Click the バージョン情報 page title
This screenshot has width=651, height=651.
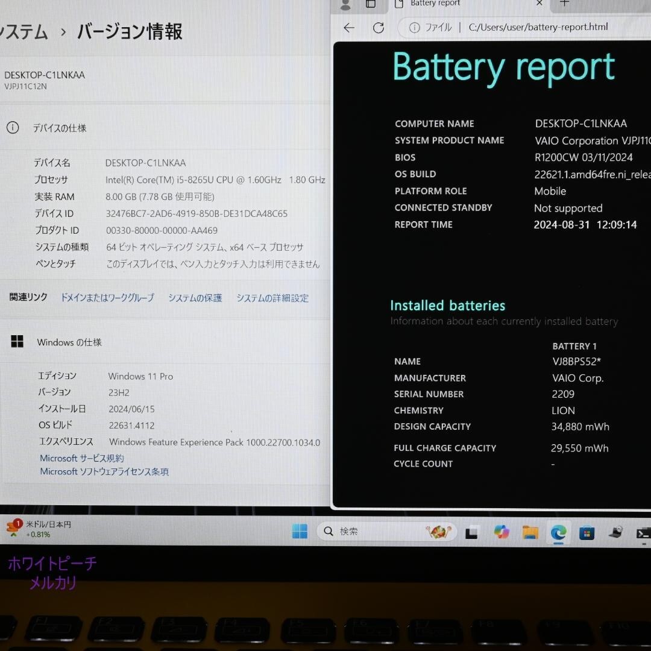(x=130, y=32)
